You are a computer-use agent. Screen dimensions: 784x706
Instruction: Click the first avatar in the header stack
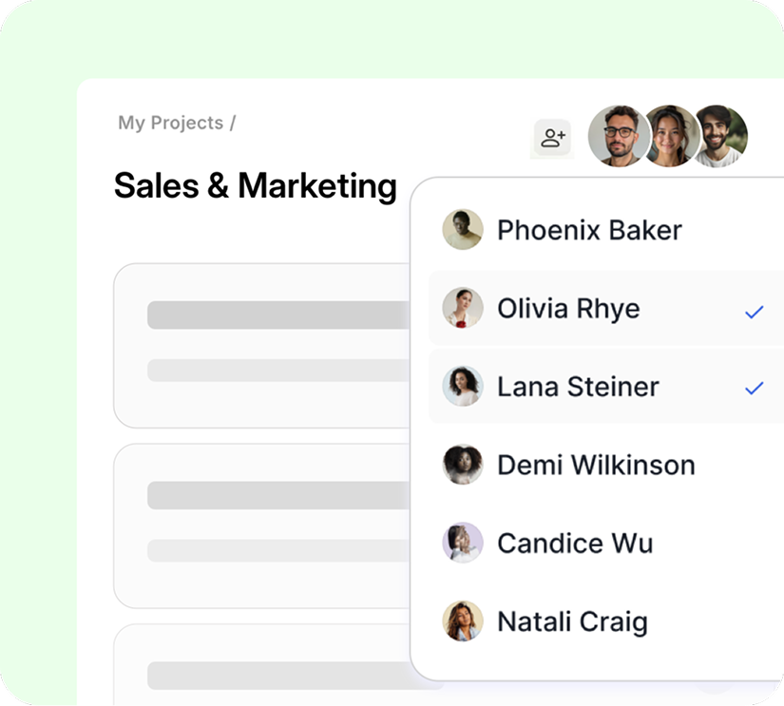(620, 137)
